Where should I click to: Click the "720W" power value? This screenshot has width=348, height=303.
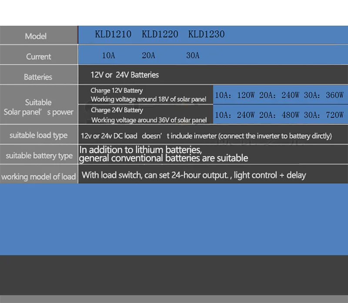[335, 115]
